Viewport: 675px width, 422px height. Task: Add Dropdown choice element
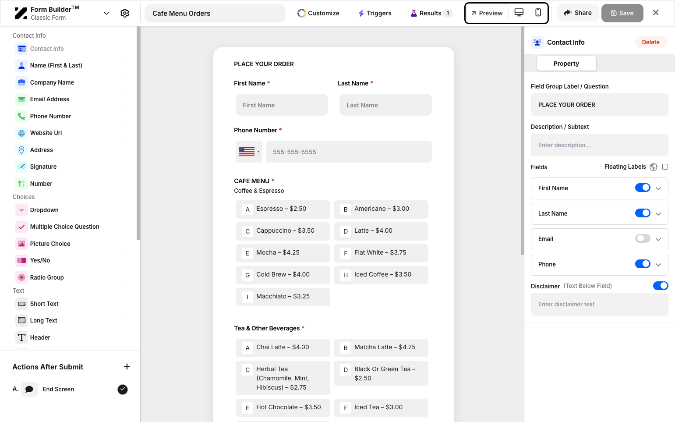(x=44, y=210)
